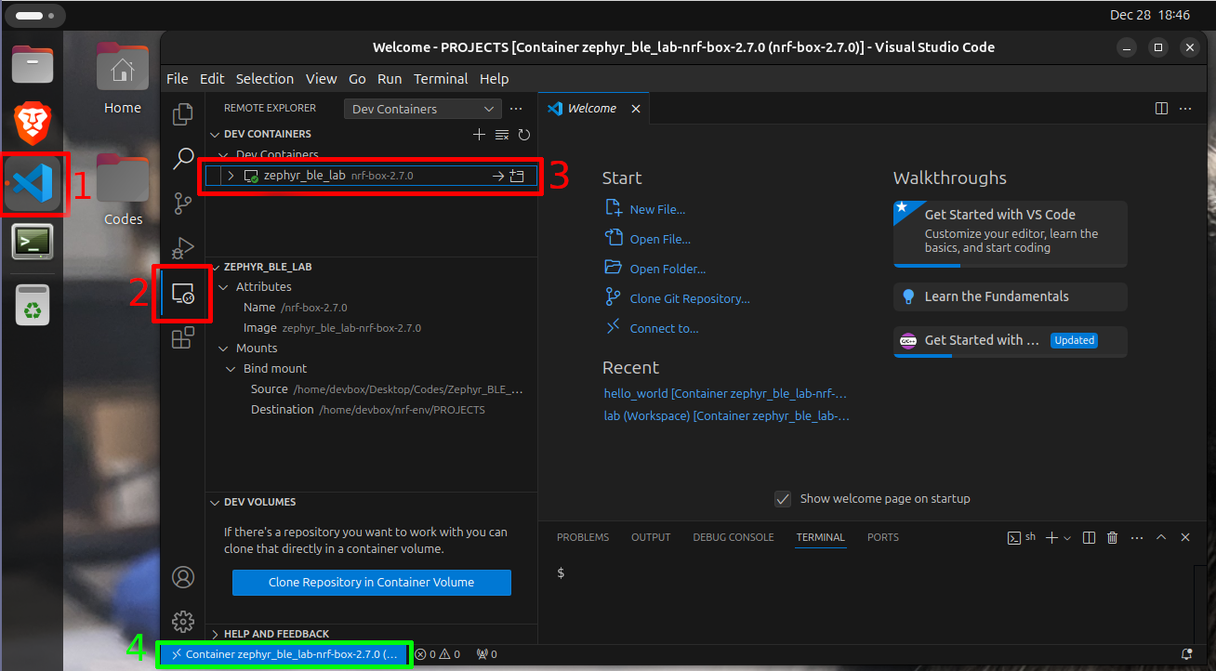This screenshot has height=671, width=1216.
Task: Kill terminal with trash icon
Action: pyautogui.click(x=1113, y=537)
